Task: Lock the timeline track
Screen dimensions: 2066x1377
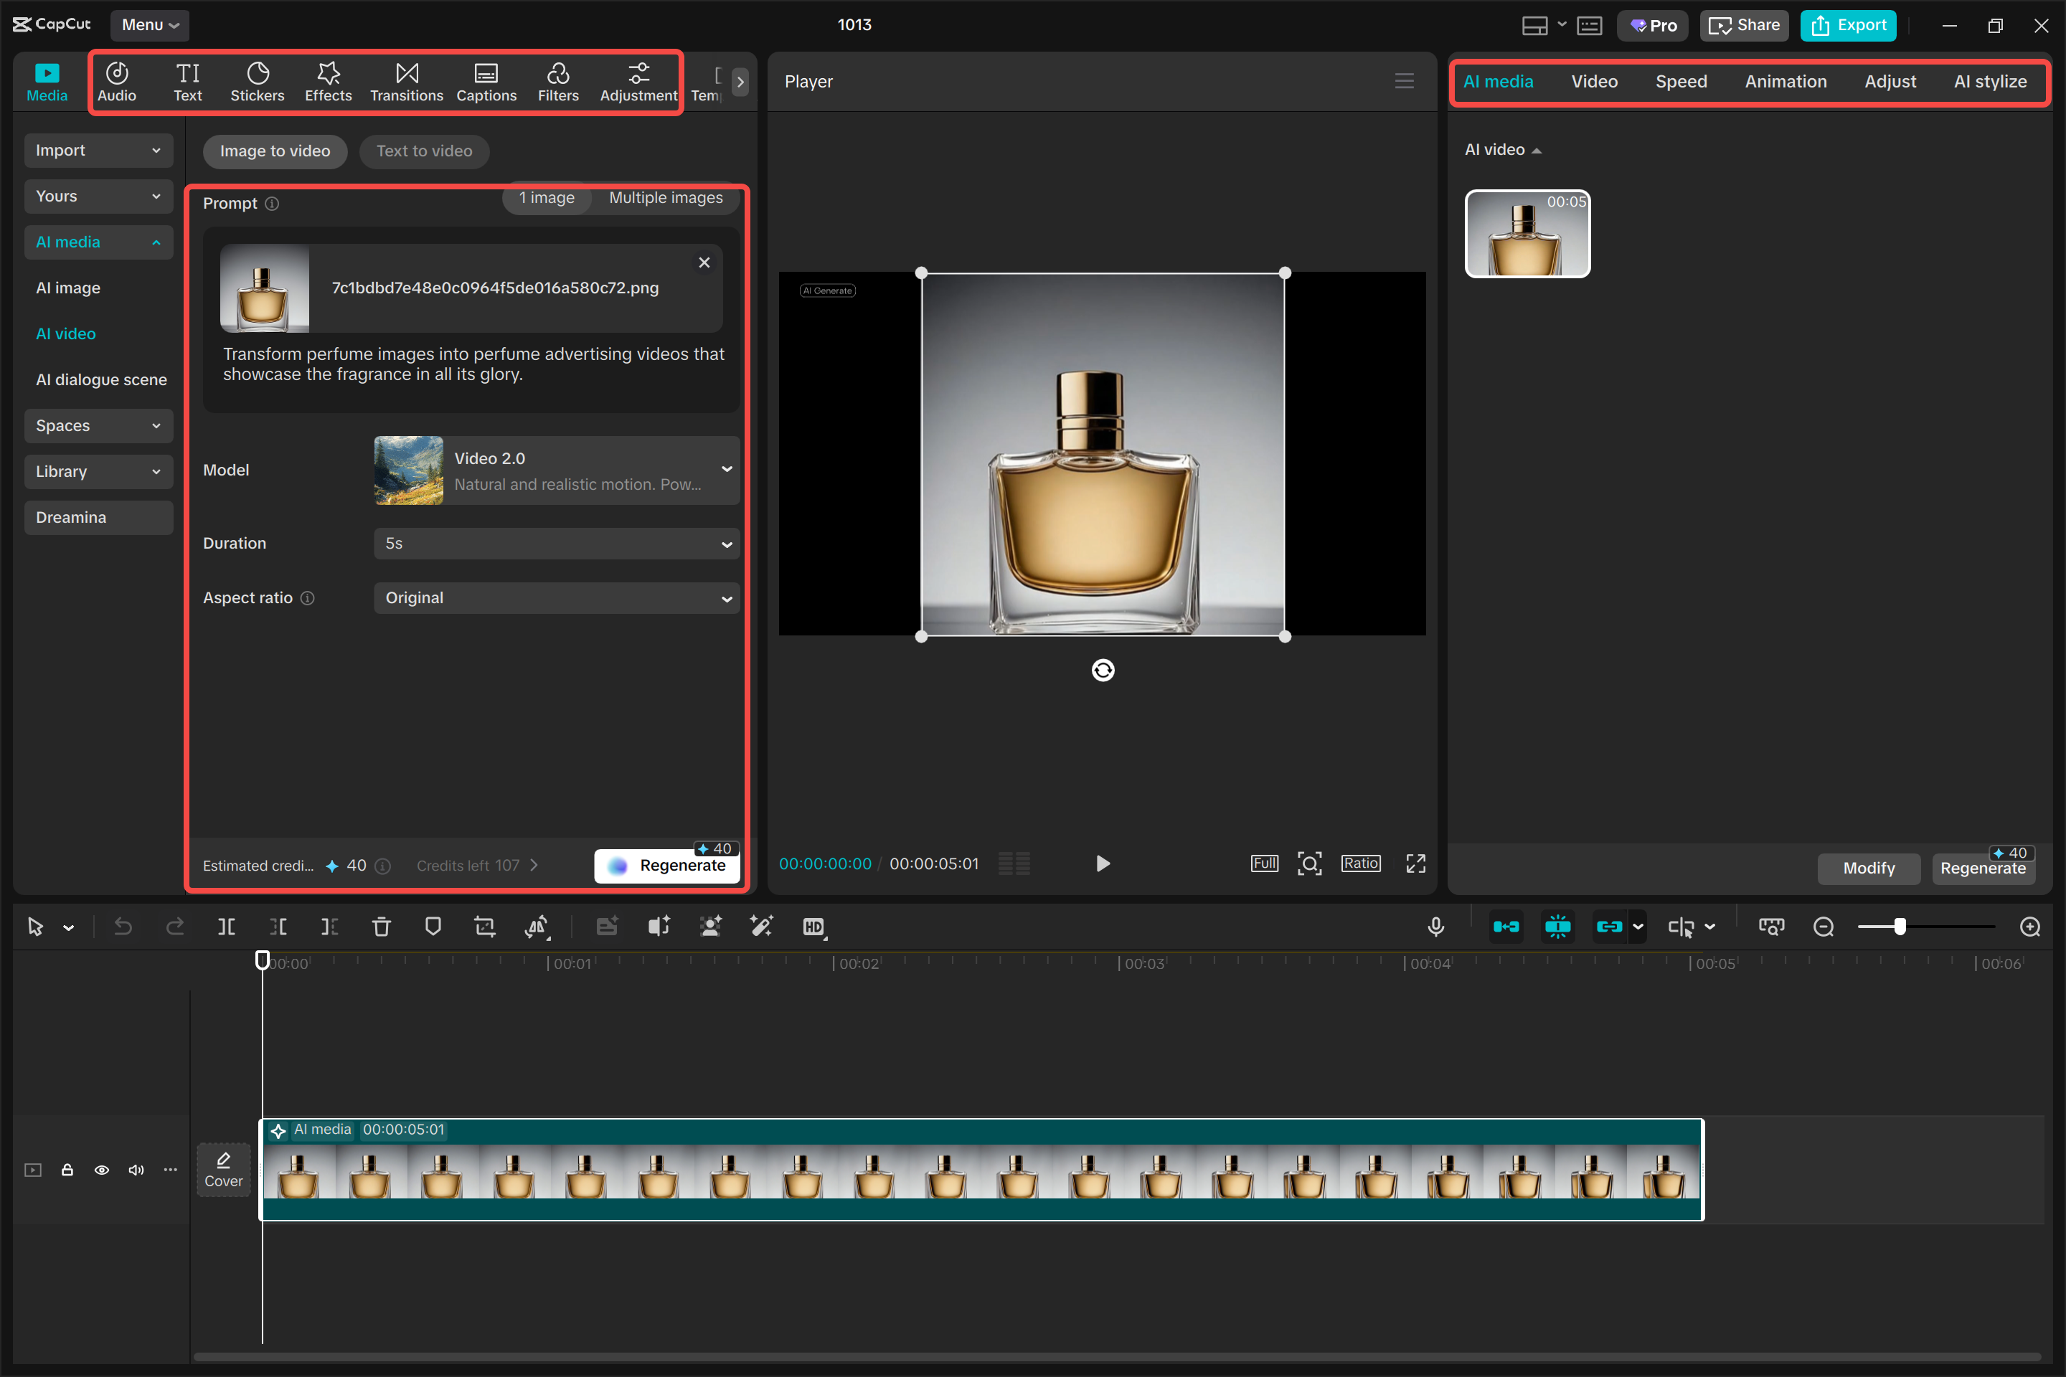Action: [x=67, y=1170]
